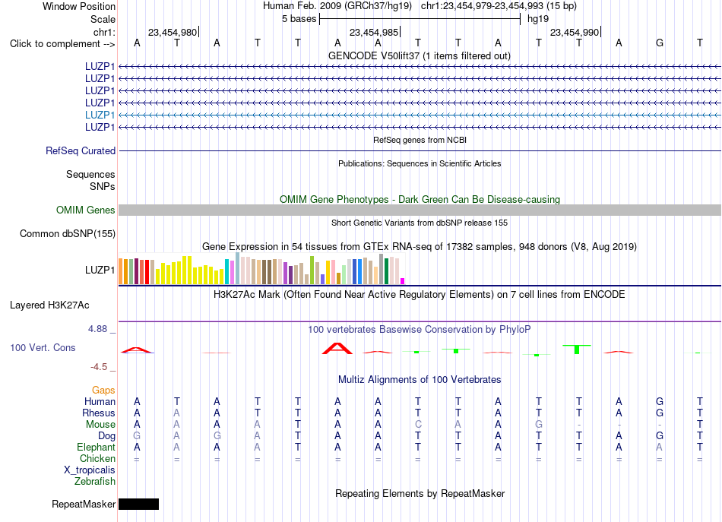This screenshot has width=722, height=522.
Task: Click the G base in the top sequence row
Action: point(660,43)
